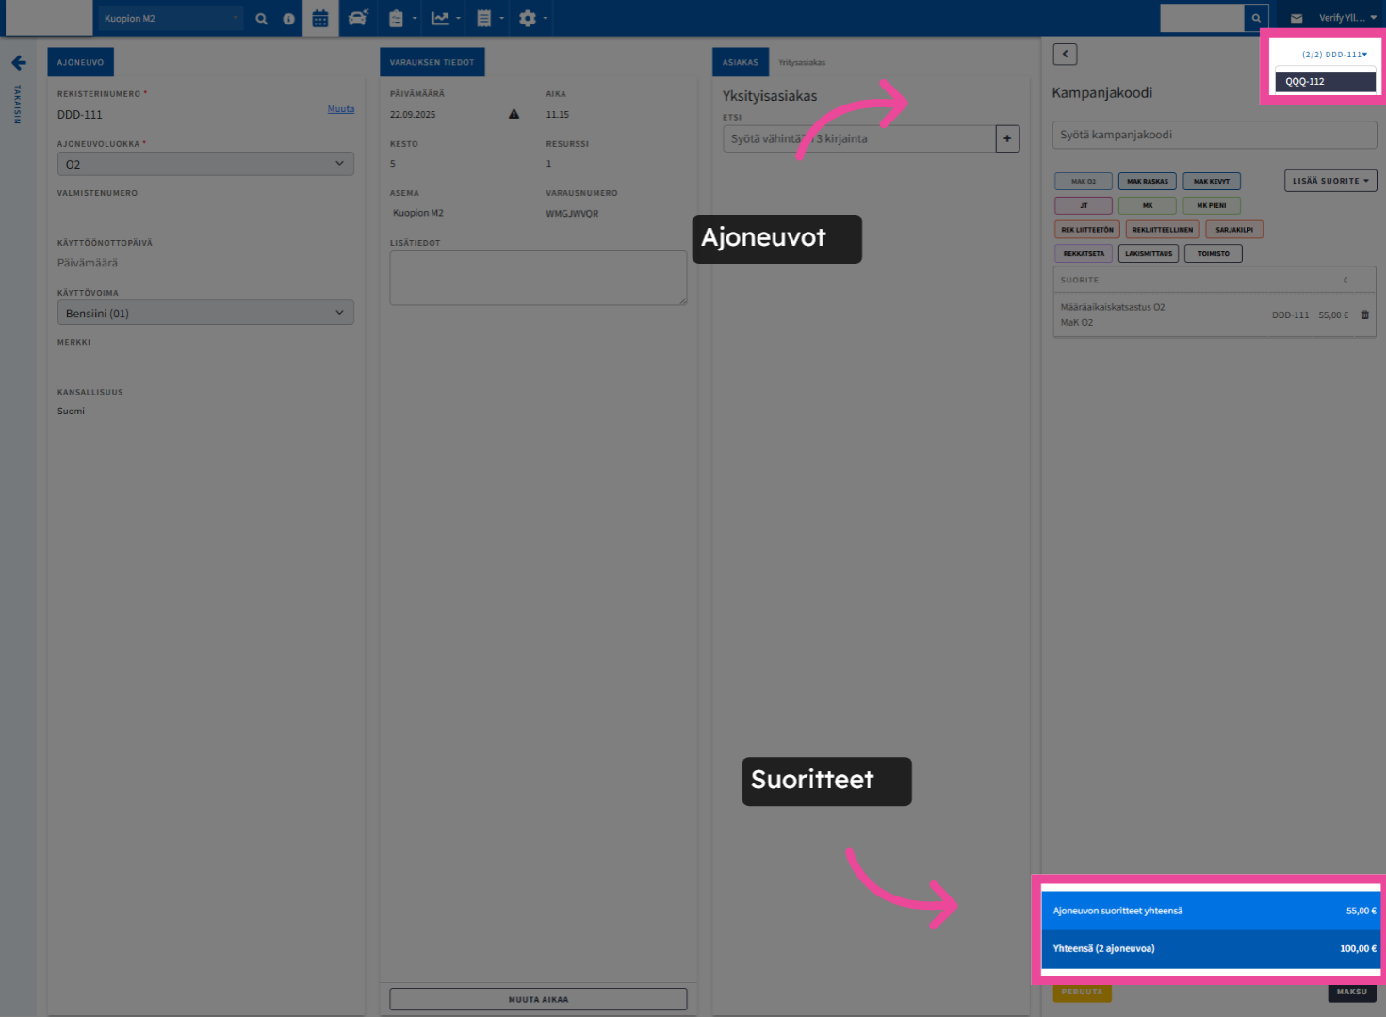Expand the Käyttövoima Bensiini (01) dropdown
The height and width of the screenshot is (1017, 1386).
[205, 313]
